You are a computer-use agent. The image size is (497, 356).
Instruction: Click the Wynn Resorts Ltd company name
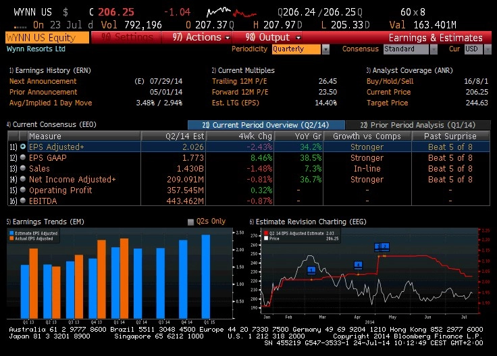[x=36, y=49]
